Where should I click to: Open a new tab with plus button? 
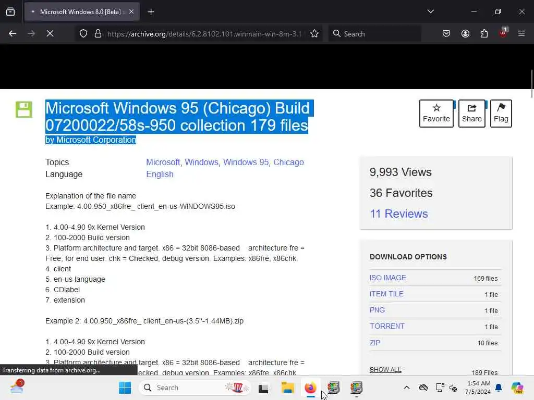click(151, 12)
